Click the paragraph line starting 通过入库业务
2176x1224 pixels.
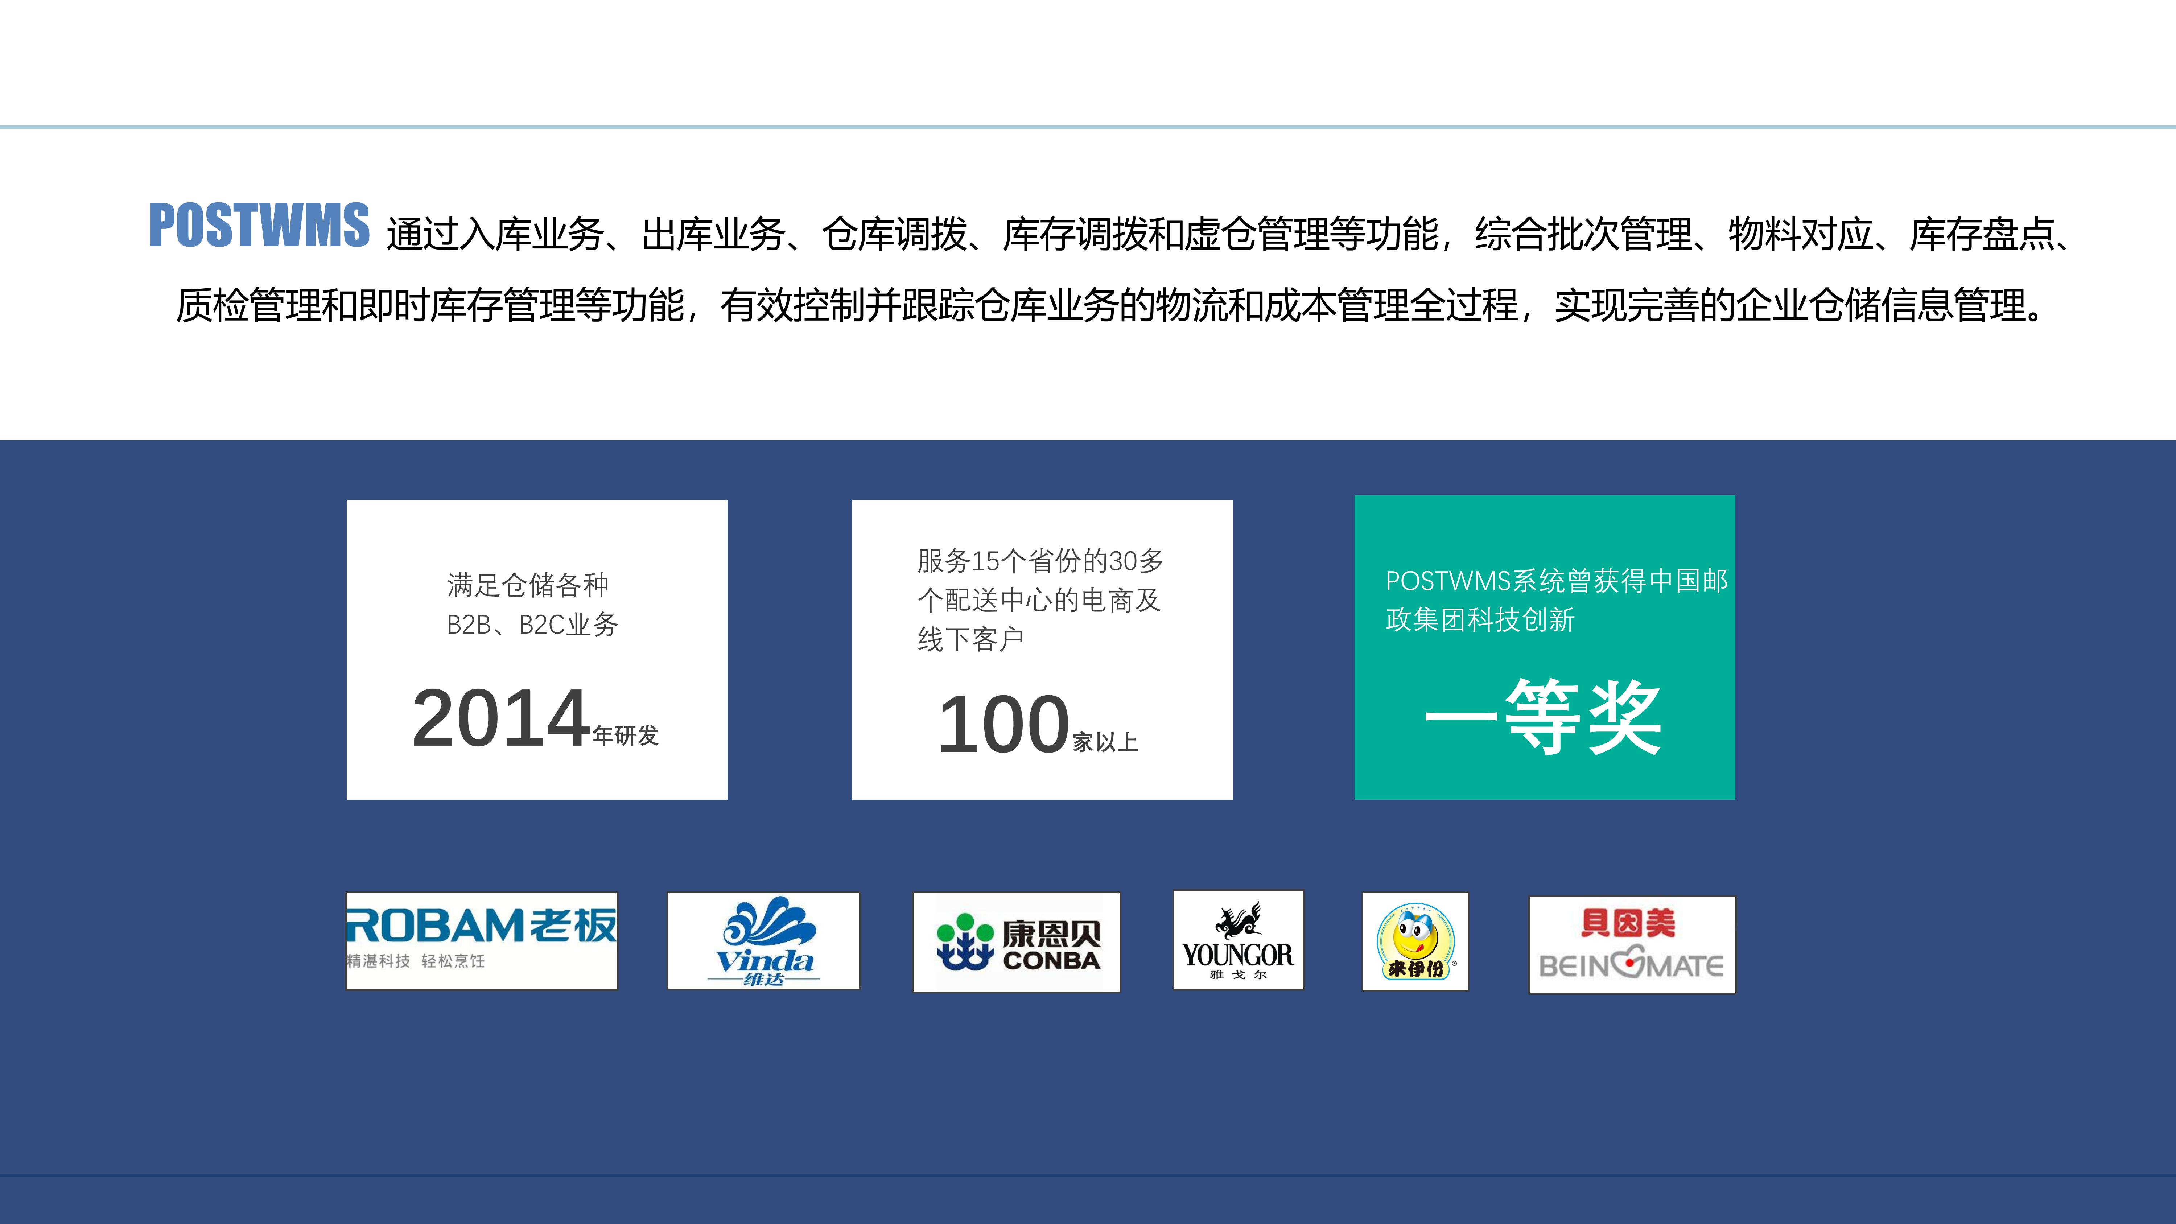(1230, 234)
